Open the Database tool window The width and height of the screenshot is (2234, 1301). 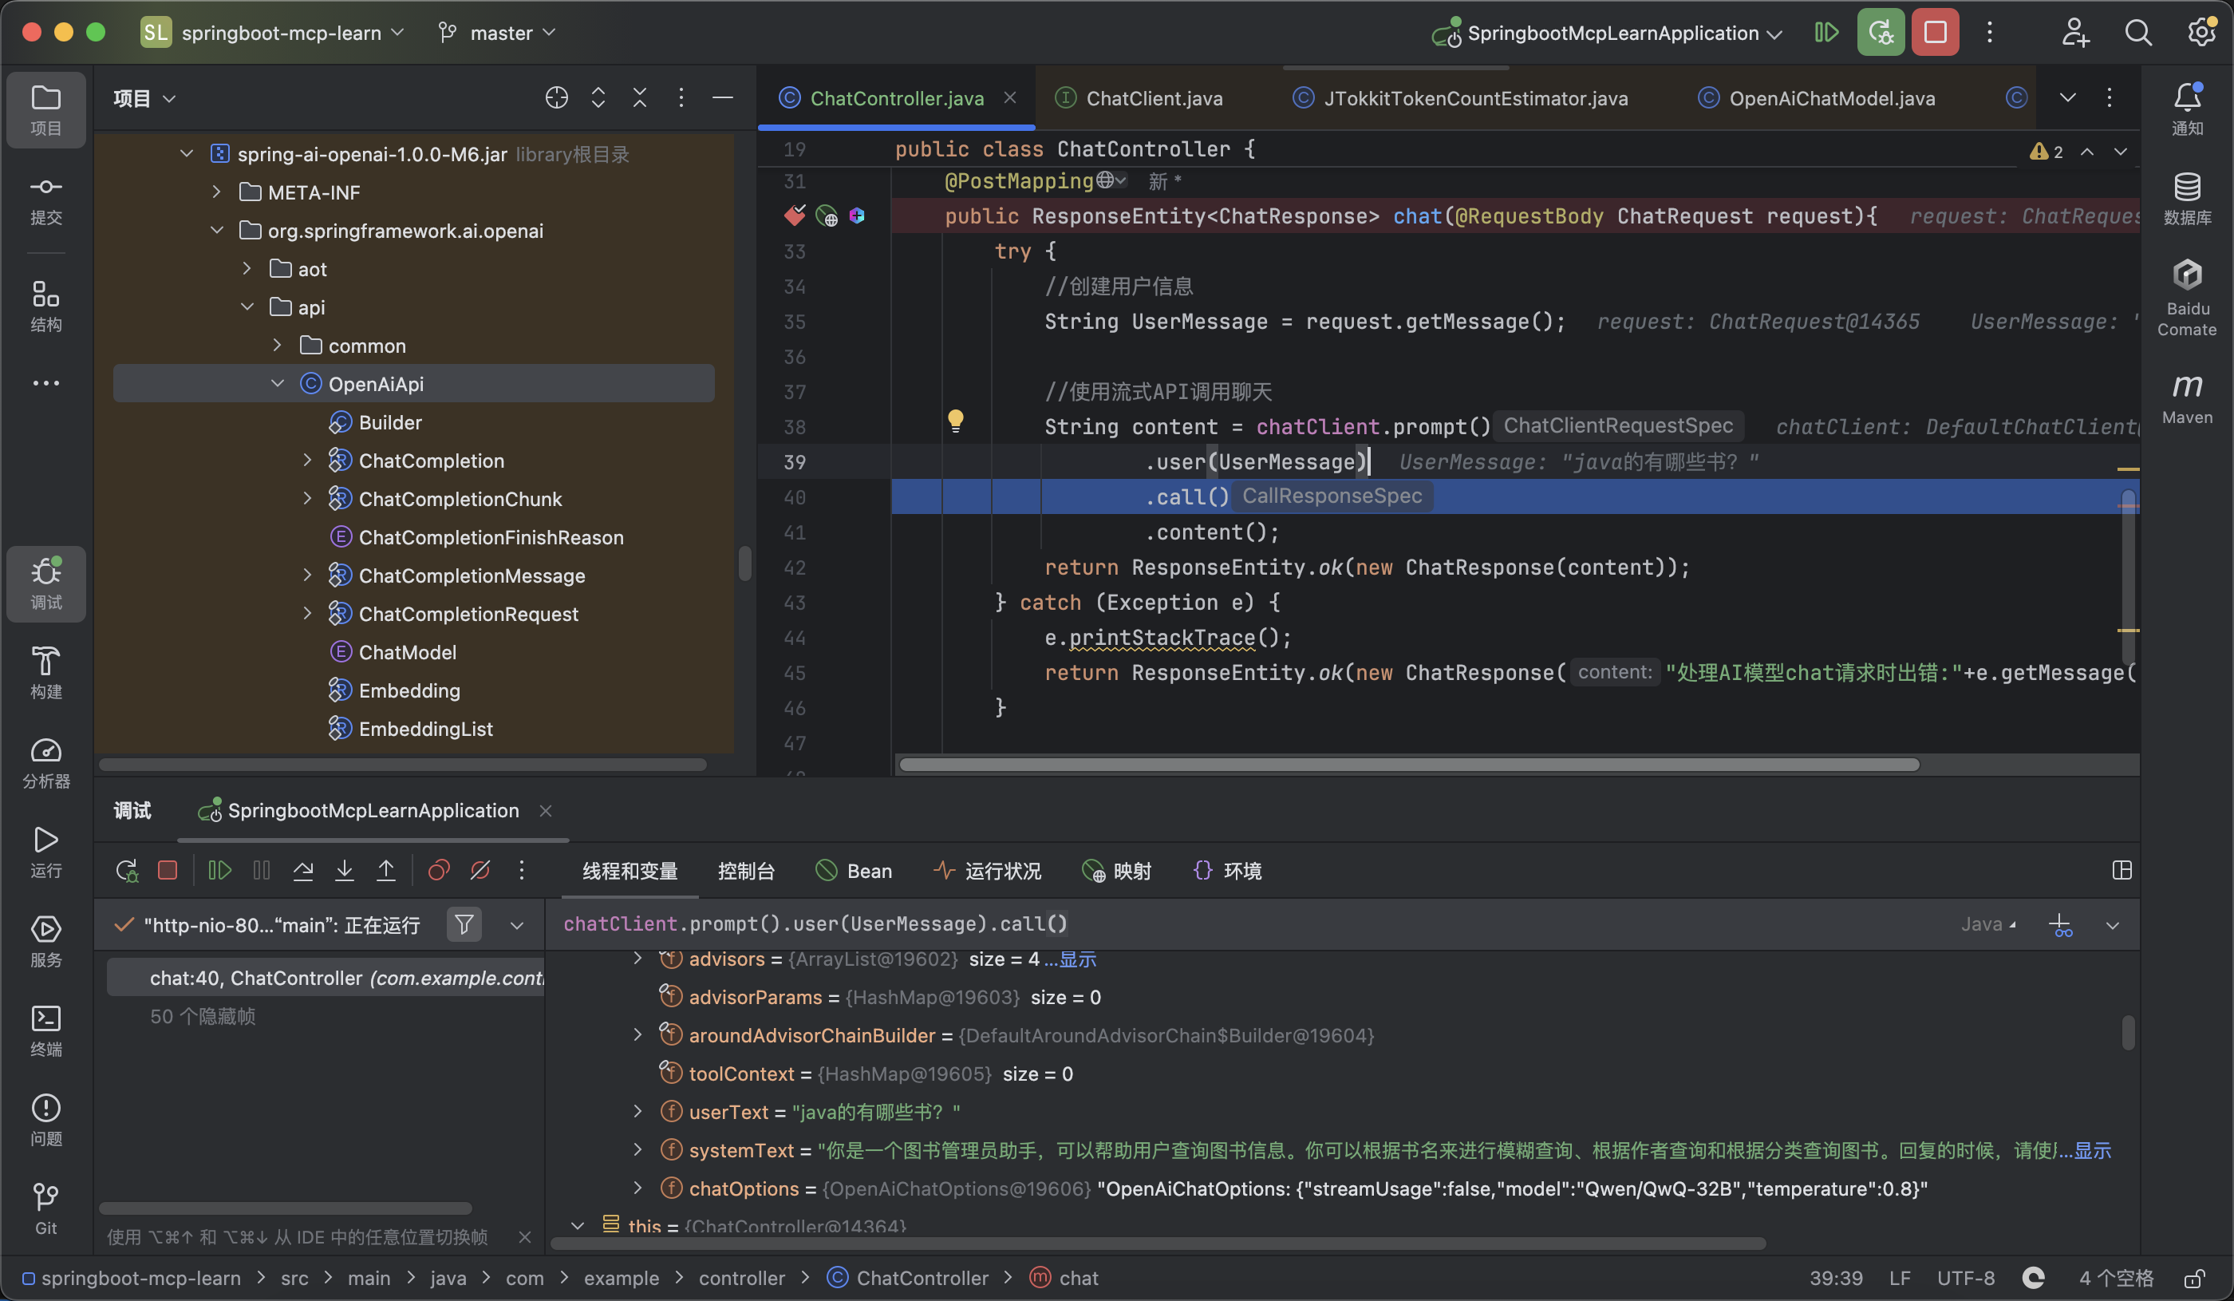pyautogui.click(x=2187, y=199)
